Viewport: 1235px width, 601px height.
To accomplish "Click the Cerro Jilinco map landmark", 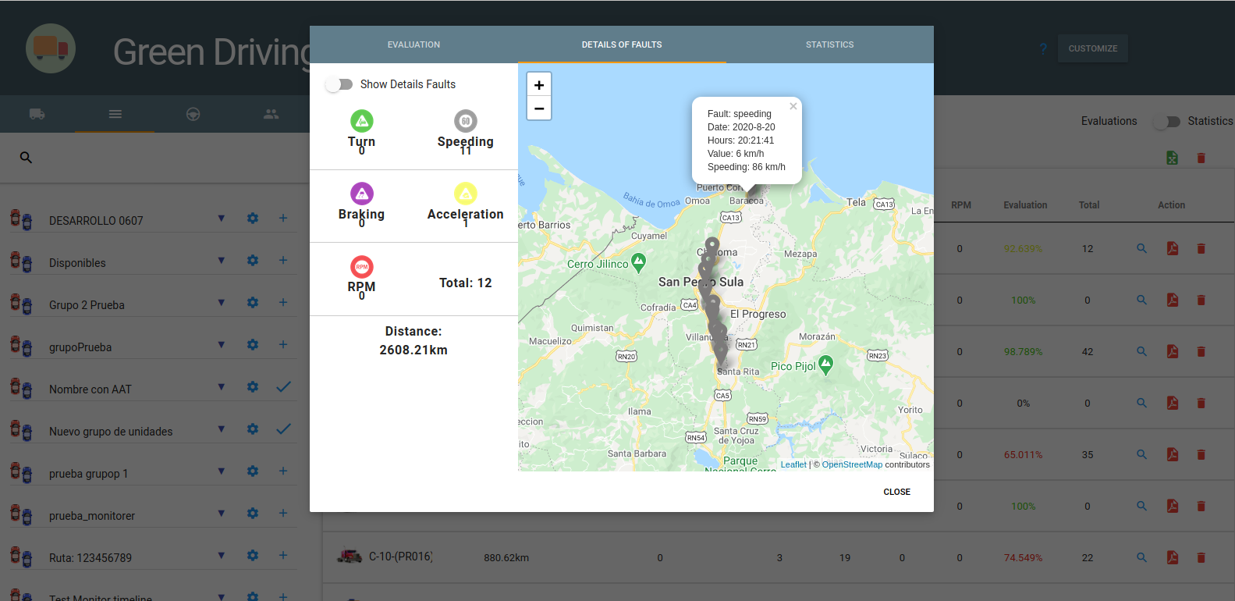I will [x=638, y=262].
